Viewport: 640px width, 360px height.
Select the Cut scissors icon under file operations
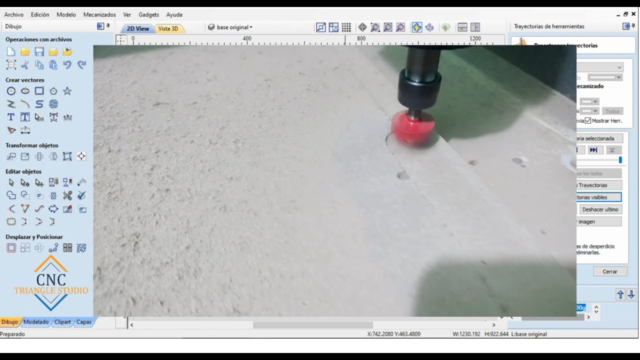tap(25, 64)
